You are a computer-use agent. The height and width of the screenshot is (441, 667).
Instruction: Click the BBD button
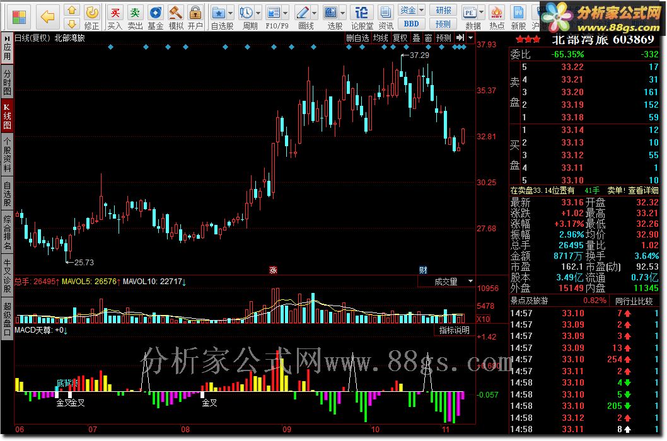coord(411,24)
